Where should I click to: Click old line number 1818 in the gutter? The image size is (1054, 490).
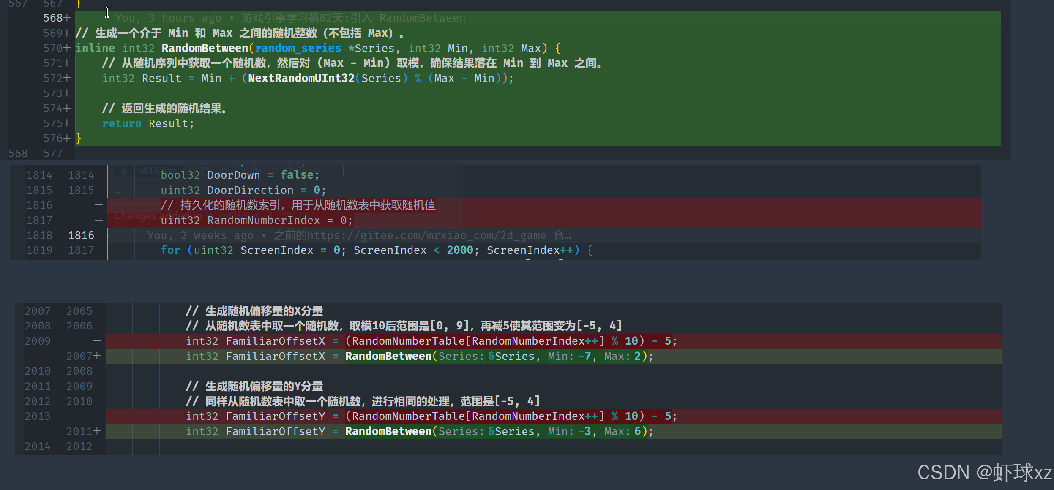coord(39,235)
